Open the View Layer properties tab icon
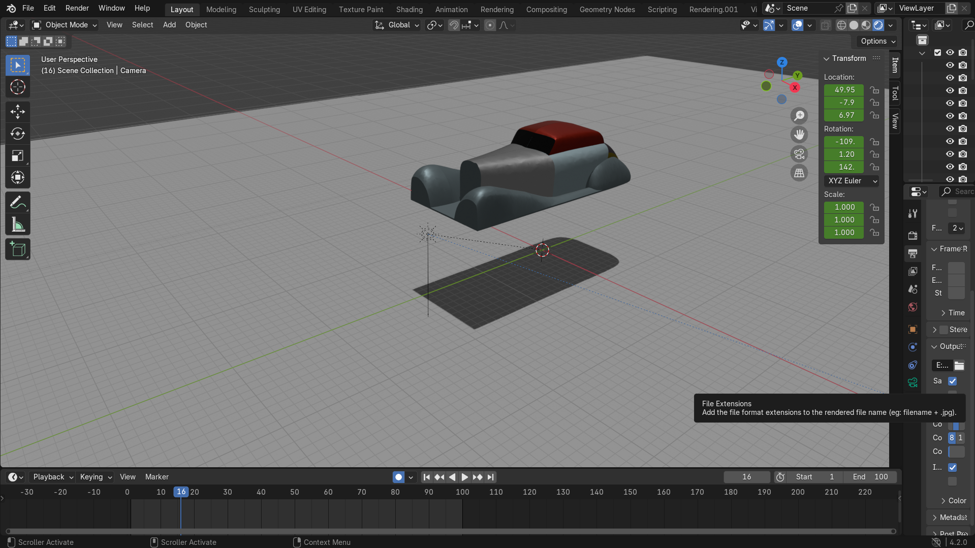This screenshot has height=548, width=975. [913, 271]
